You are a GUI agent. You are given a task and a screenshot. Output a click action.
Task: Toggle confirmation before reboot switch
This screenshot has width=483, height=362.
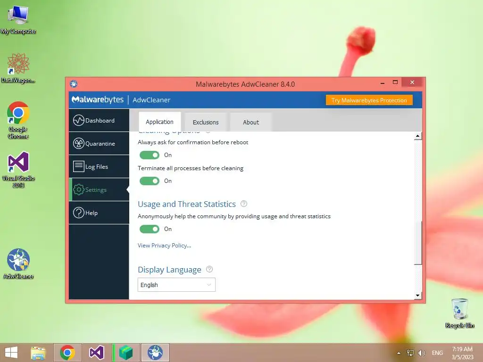(150, 155)
